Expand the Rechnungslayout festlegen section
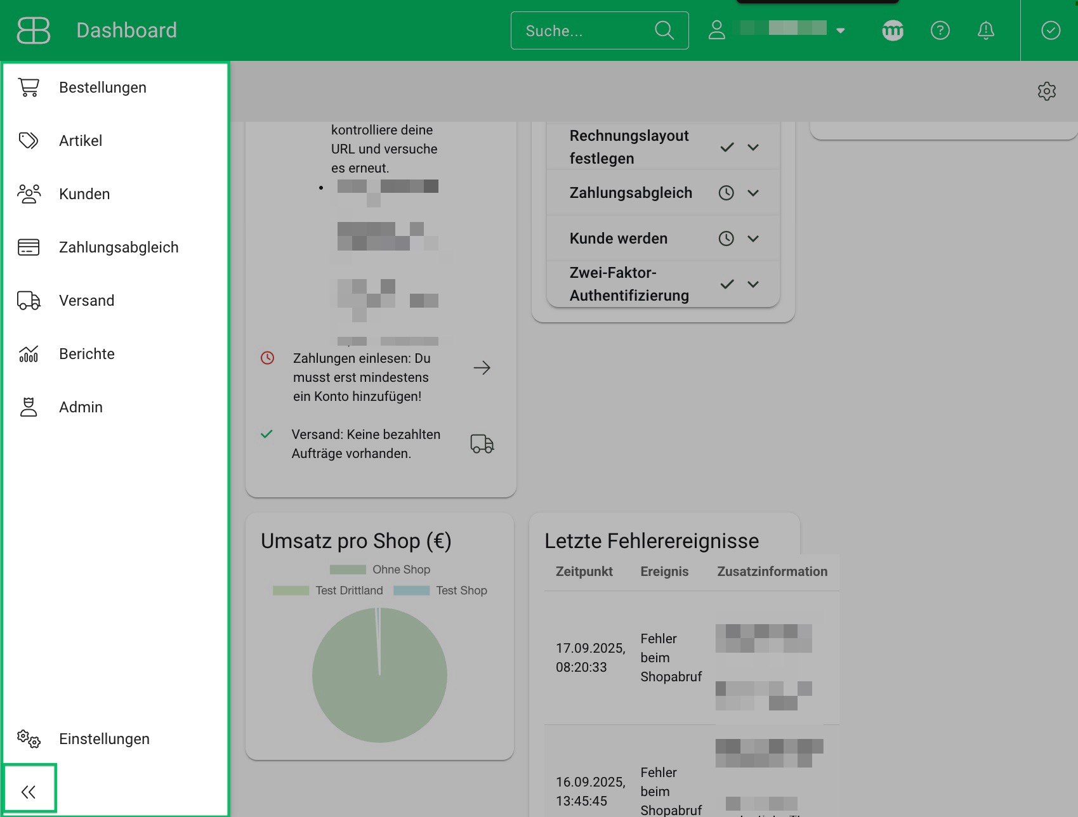 point(753,147)
